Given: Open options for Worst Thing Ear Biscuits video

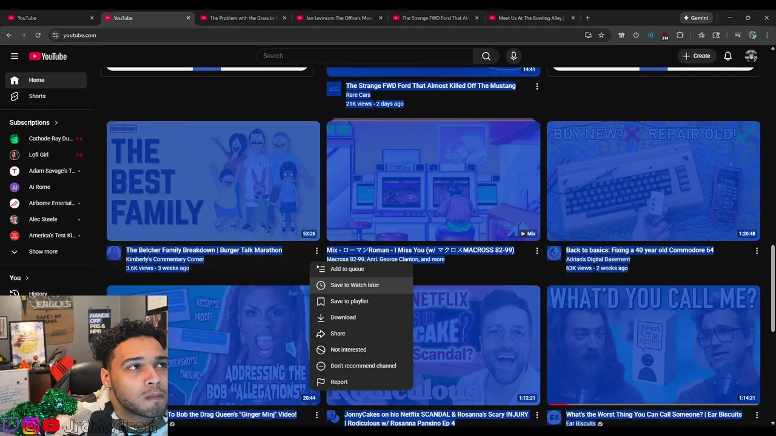Looking at the screenshot, I should coord(757,415).
